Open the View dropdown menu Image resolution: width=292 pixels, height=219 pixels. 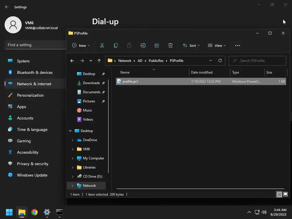[217, 45]
